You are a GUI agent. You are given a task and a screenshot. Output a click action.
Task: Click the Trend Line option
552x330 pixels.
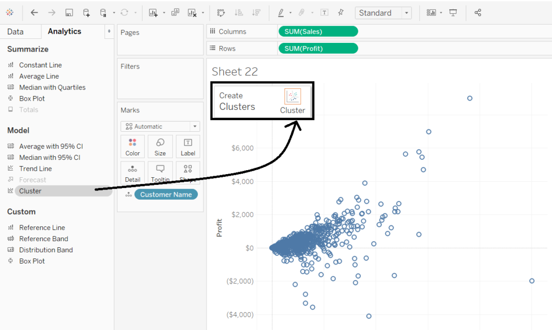point(35,168)
